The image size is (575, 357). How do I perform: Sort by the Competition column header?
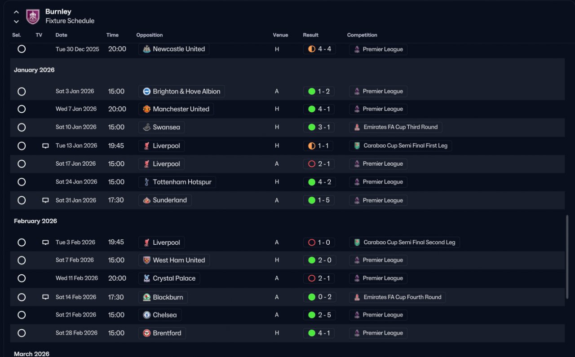[362, 35]
